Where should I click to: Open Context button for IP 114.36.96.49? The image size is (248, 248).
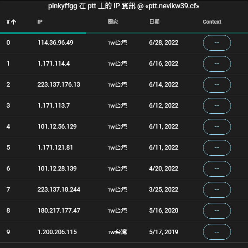click(x=217, y=43)
